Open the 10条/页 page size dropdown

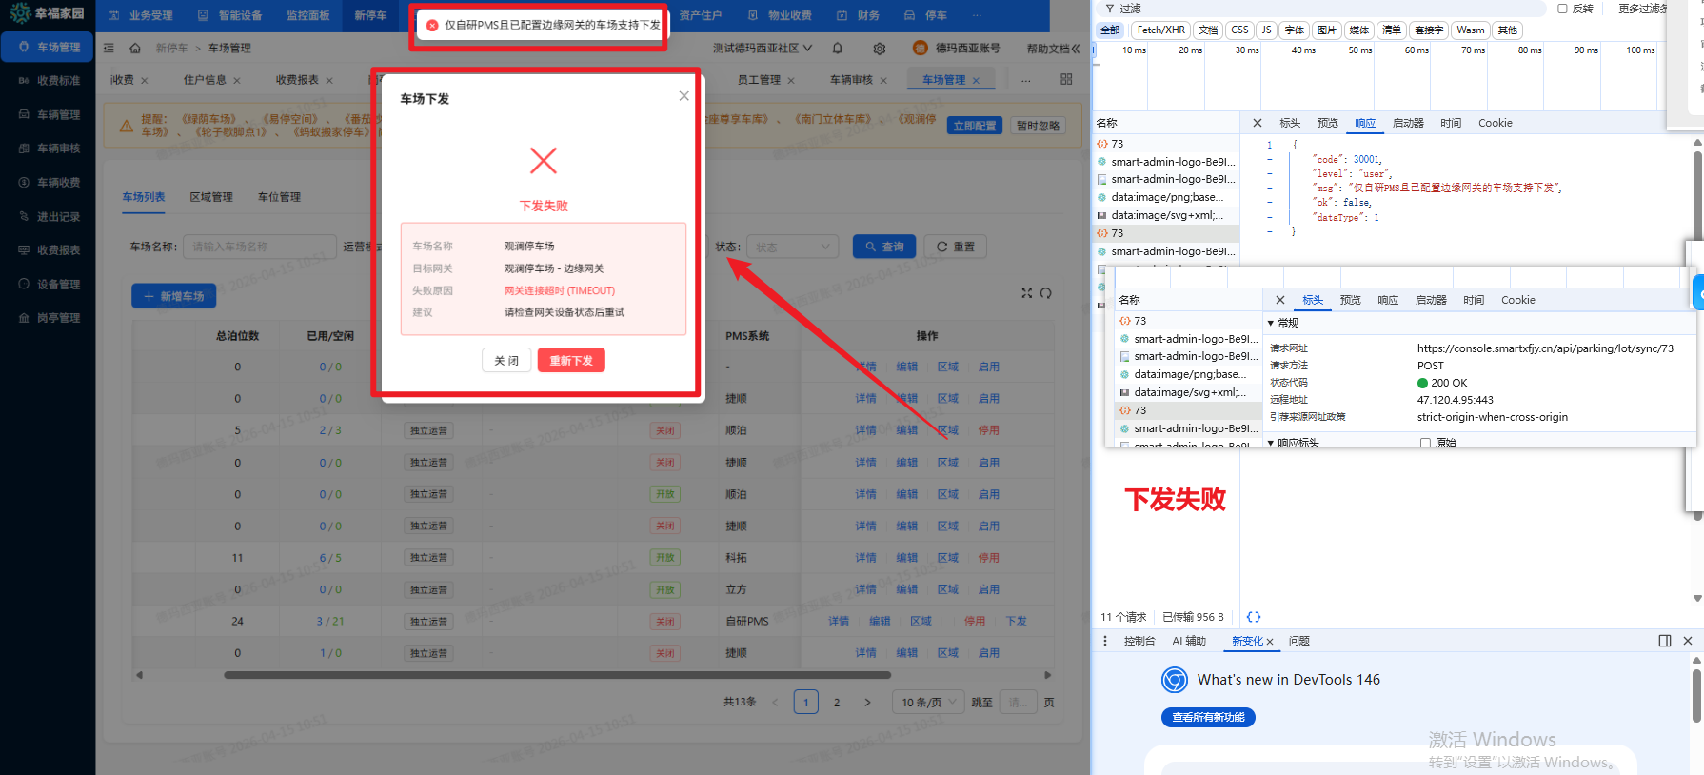coord(928,703)
